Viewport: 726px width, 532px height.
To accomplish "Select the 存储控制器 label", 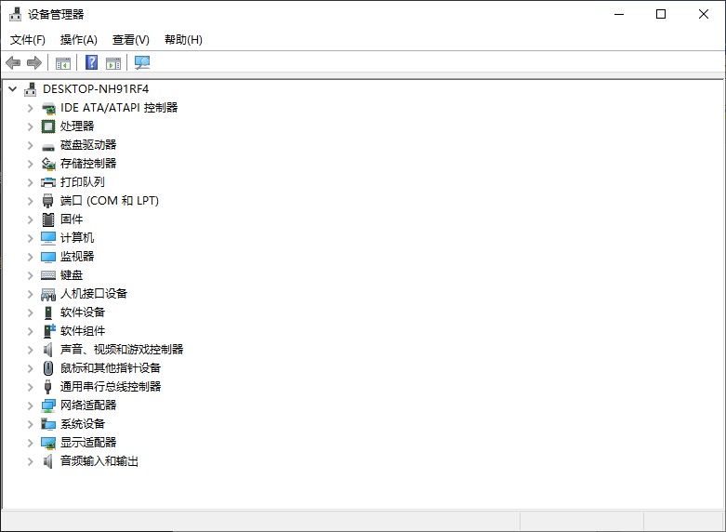I will pos(88,164).
